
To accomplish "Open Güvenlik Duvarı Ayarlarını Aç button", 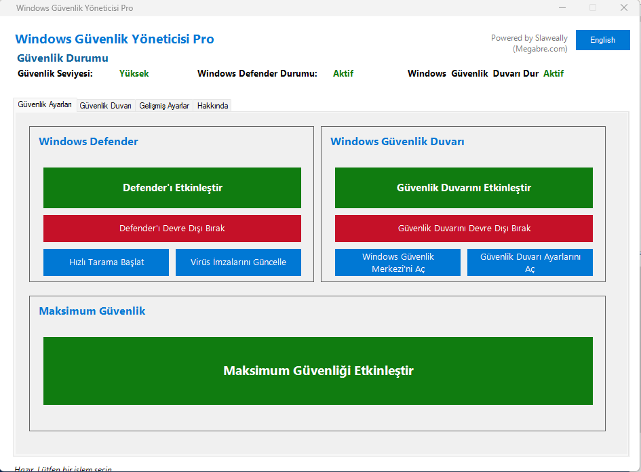I will point(530,262).
